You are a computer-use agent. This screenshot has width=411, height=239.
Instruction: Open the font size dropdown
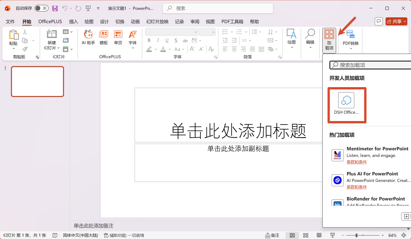[213, 32]
